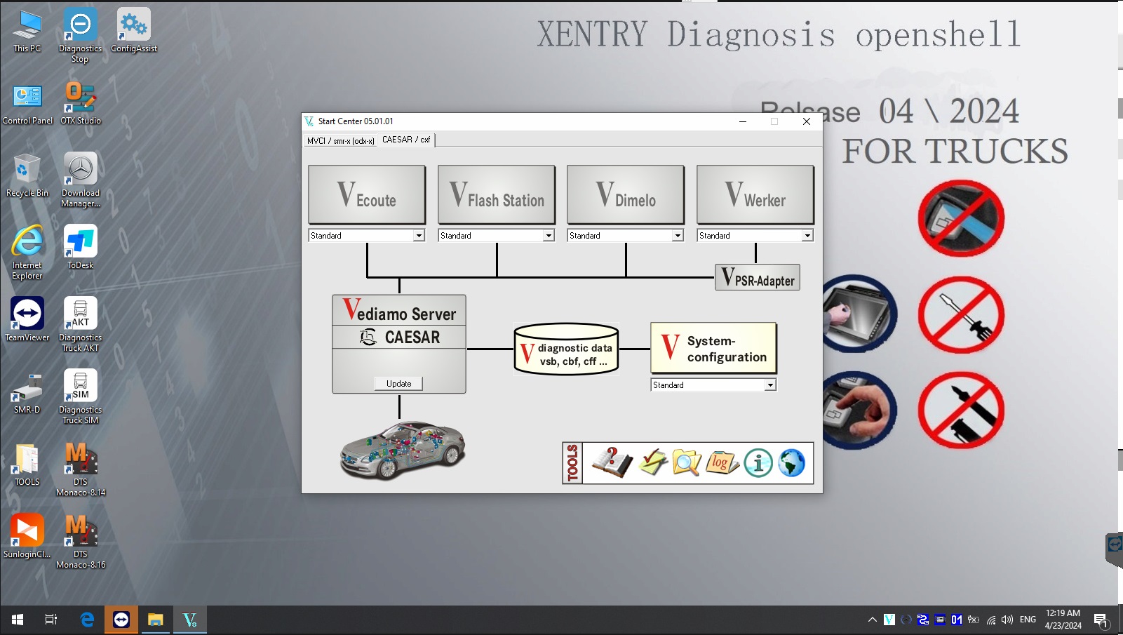The image size is (1123, 635).
Task: Open notification center icon
Action: (1101, 620)
